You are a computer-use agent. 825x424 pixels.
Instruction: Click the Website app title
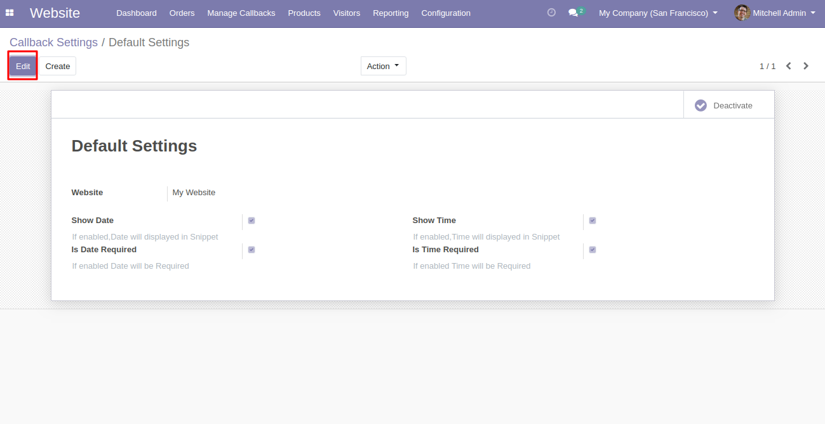(55, 13)
